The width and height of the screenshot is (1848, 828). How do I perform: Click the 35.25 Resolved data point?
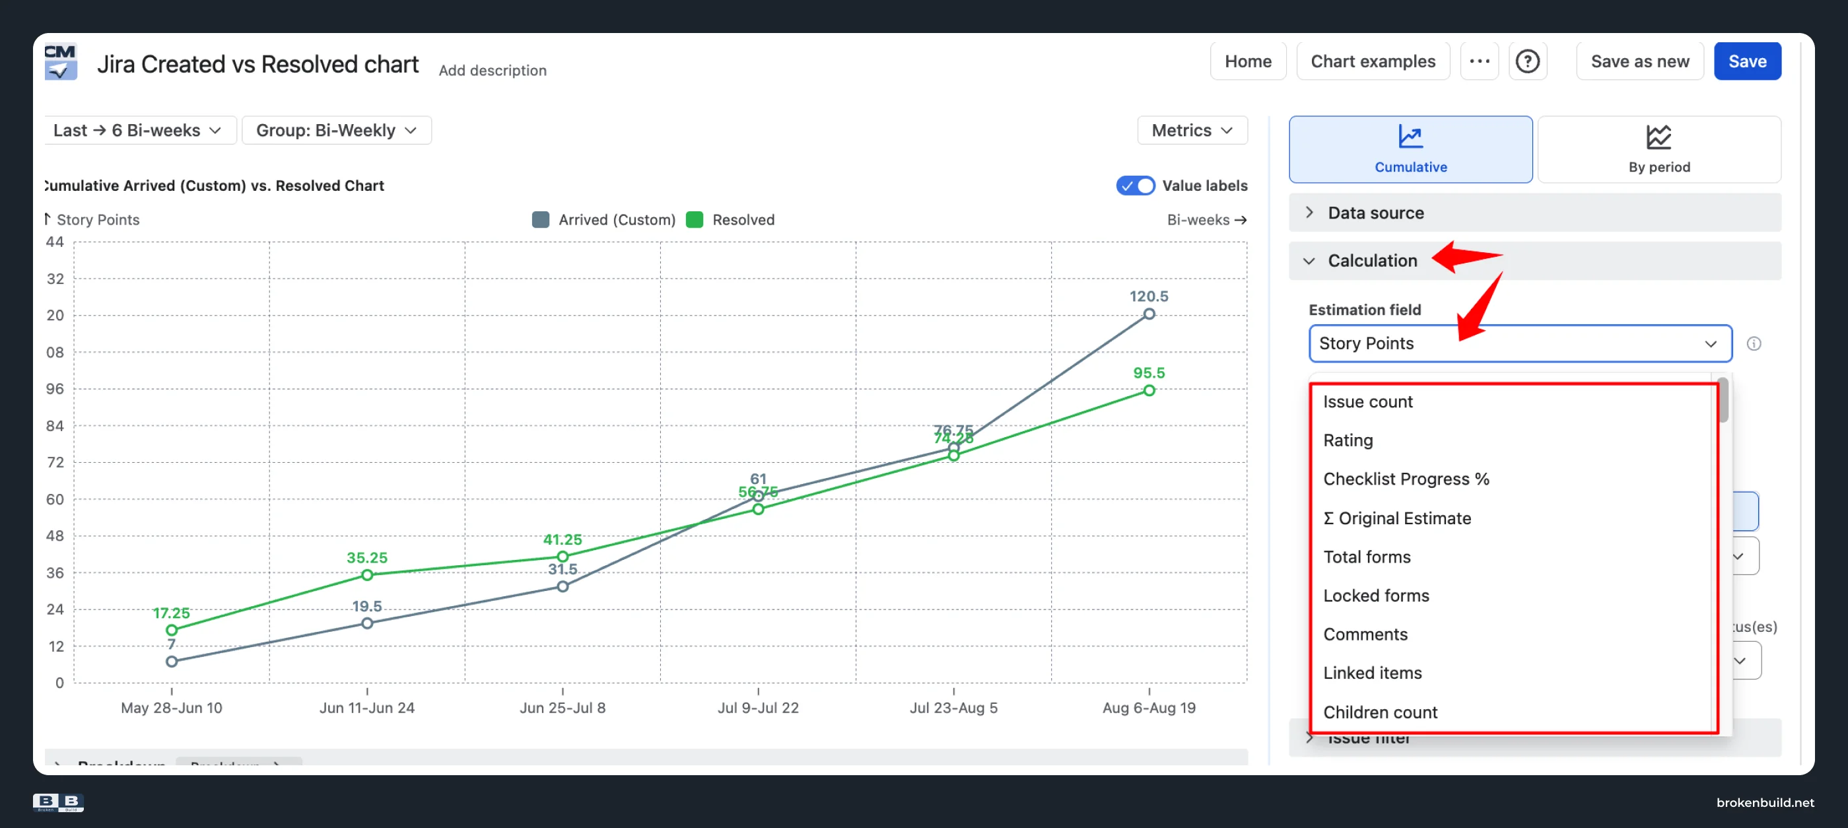point(367,575)
